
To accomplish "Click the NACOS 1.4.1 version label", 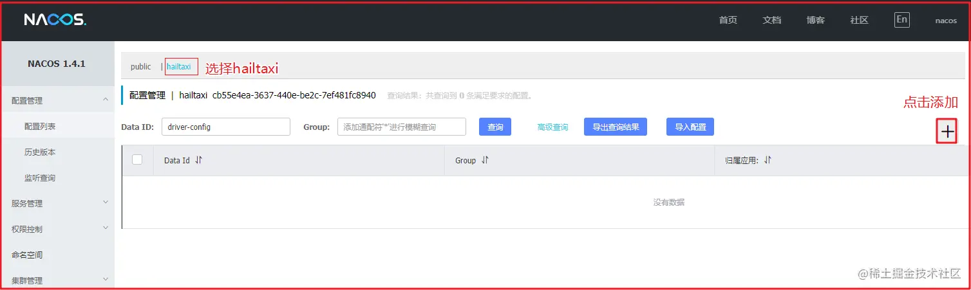I will [57, 64].
